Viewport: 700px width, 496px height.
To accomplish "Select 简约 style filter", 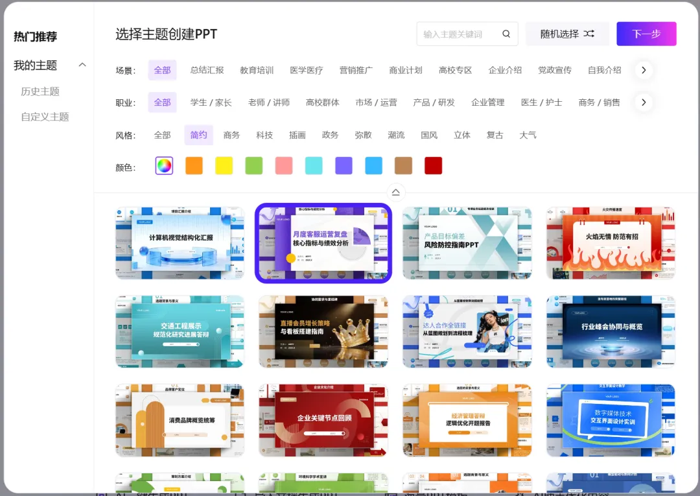I will (199, 136).
